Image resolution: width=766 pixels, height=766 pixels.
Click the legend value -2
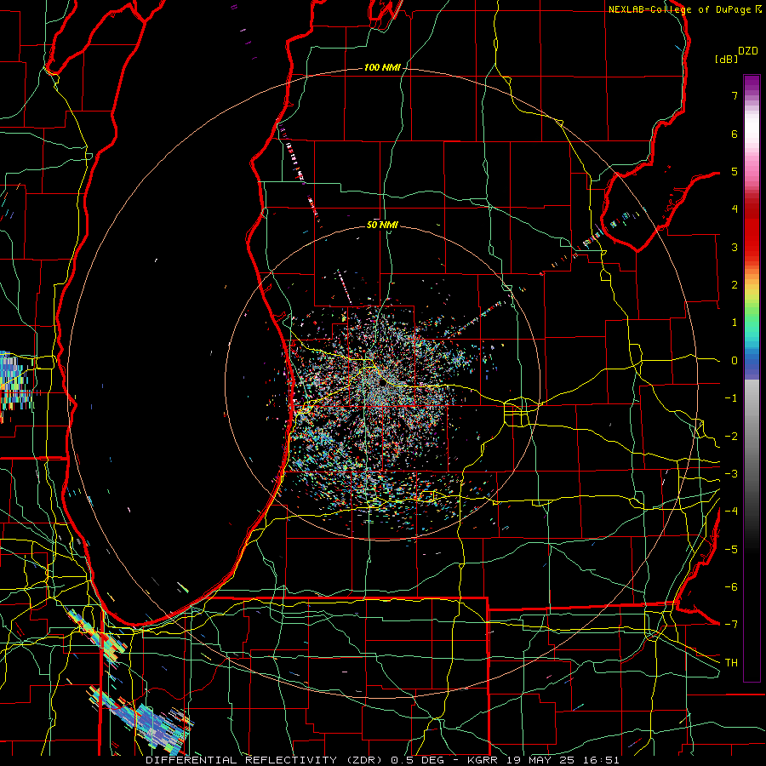click(x=731, y=437)
